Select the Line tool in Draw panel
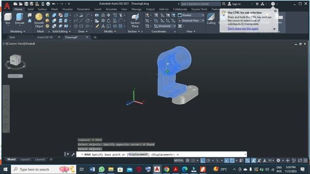 coord(81,20)
